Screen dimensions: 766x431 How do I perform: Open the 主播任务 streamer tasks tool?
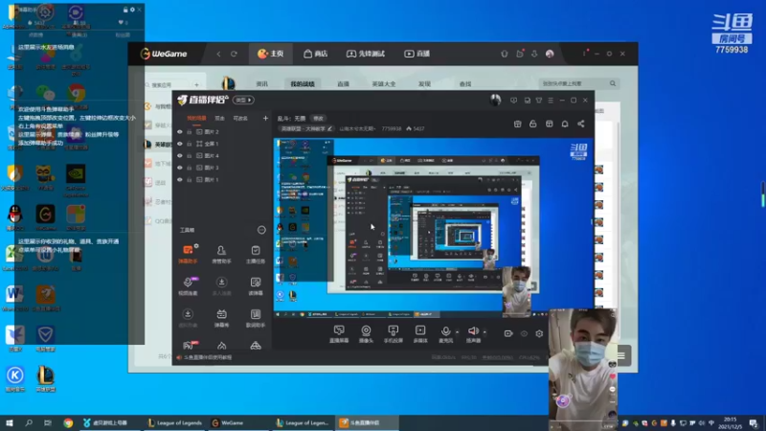pyautogui.click(x=255, y=254)
